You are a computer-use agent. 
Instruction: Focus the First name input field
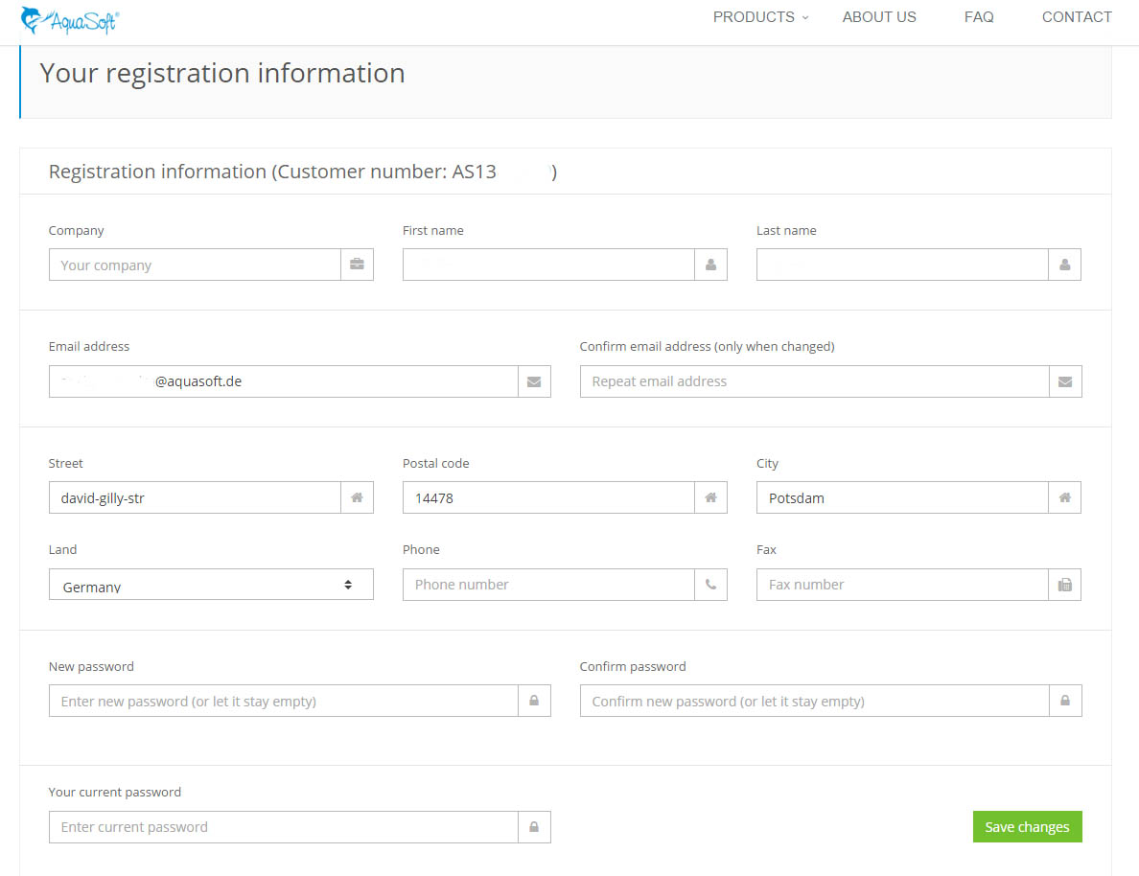coord(548,265)
